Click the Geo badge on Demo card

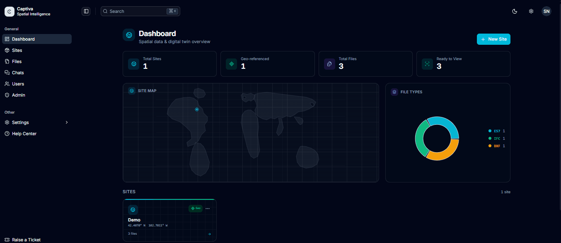point(196,208)
